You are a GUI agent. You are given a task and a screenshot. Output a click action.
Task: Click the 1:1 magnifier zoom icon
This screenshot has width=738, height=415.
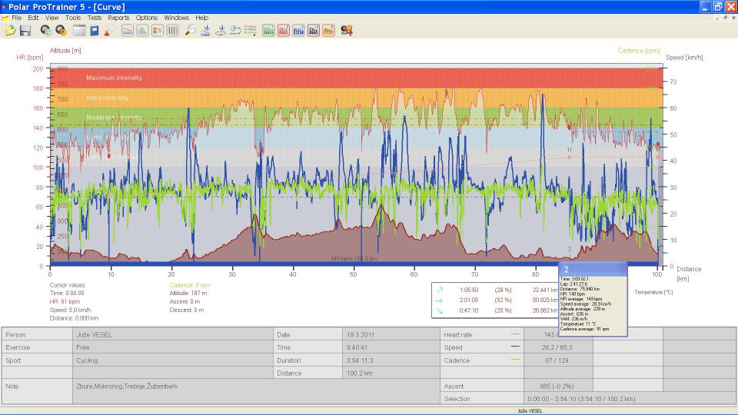(191, 31)
